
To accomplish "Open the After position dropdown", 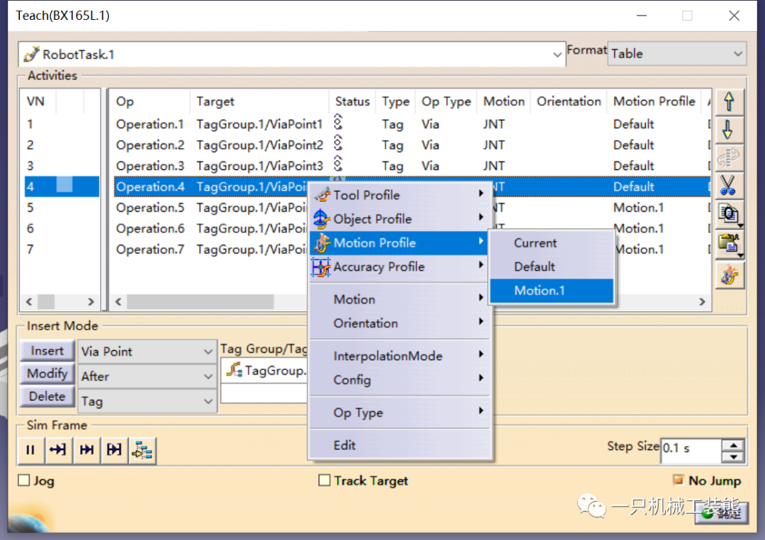I will (x=208, y=376).
